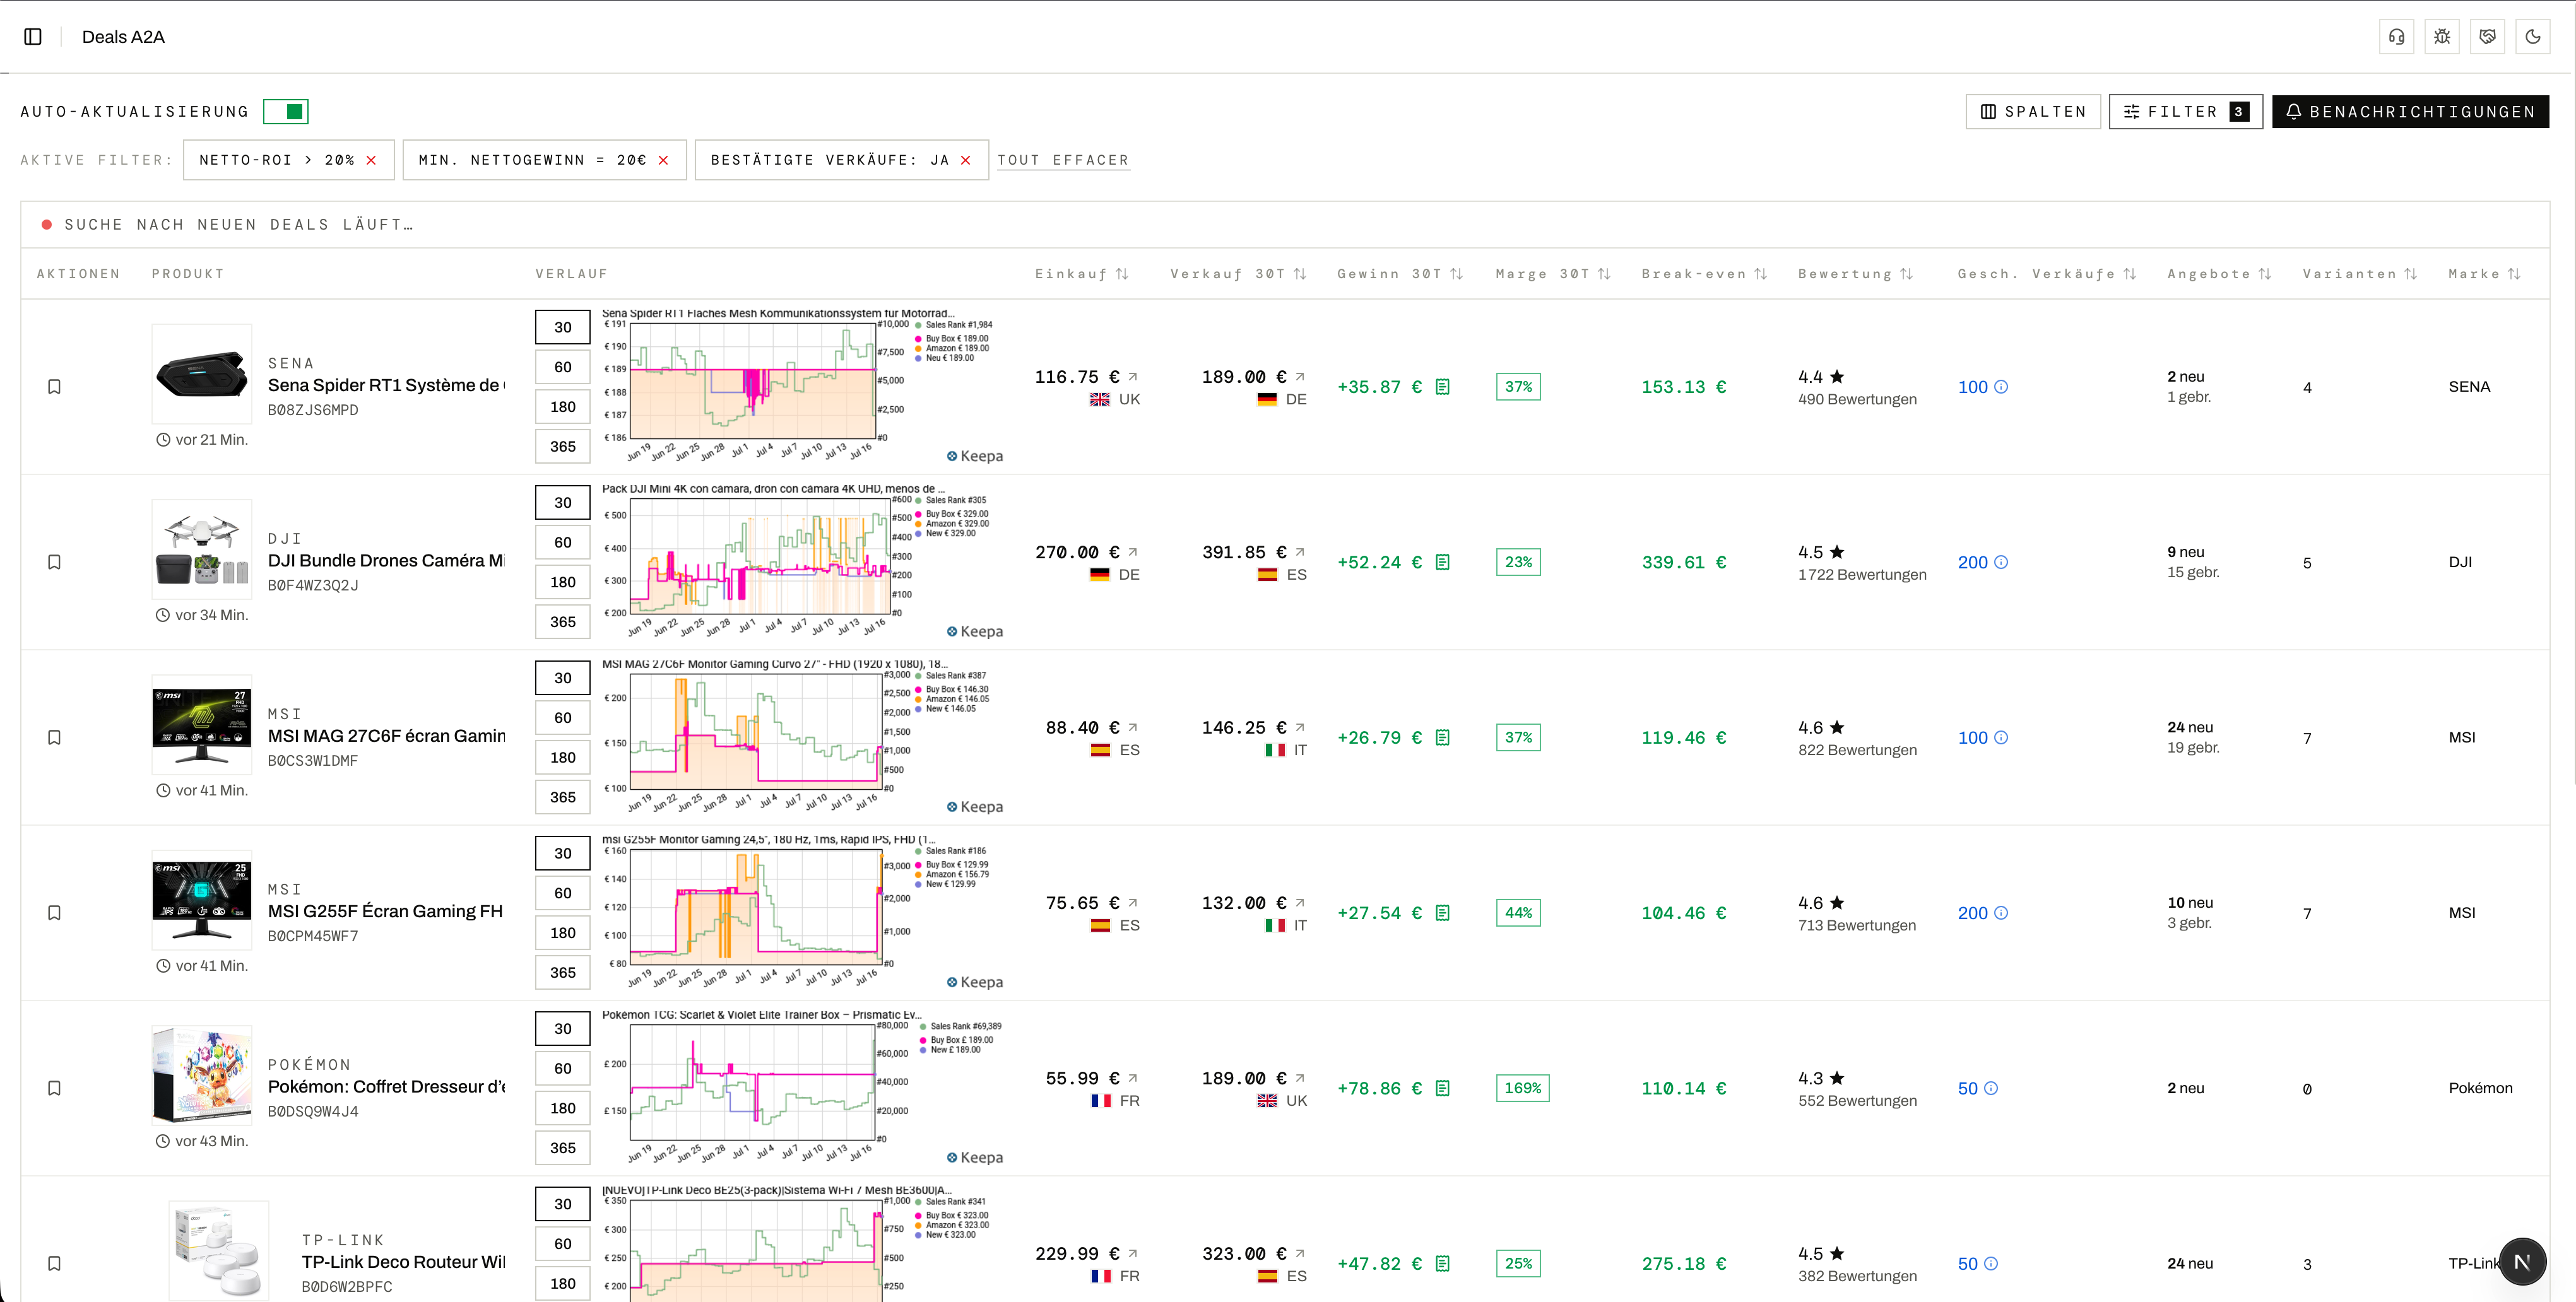The height and width of the screenshot is (1302, 2576).
Task: Open TP-Link purchase link arrow at 229.99 €
Action: [1133, 1253]
